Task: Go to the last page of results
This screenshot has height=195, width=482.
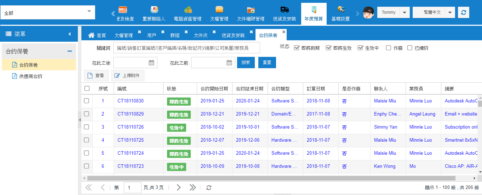Action: tap(193, 188)
